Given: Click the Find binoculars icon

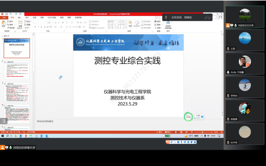Looking at the screenshot, I should click(x=157, y=21).
